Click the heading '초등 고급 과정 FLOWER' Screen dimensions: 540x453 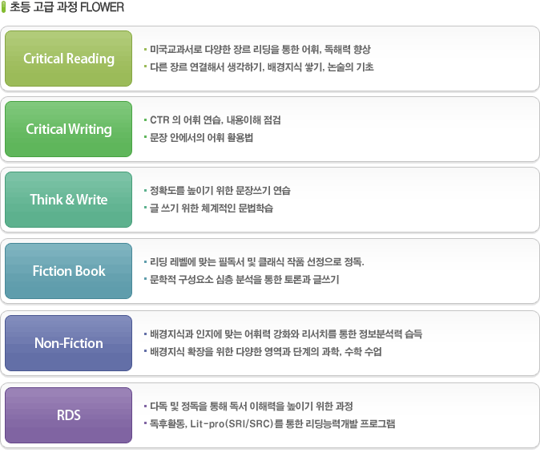click(x=66, y=8)
